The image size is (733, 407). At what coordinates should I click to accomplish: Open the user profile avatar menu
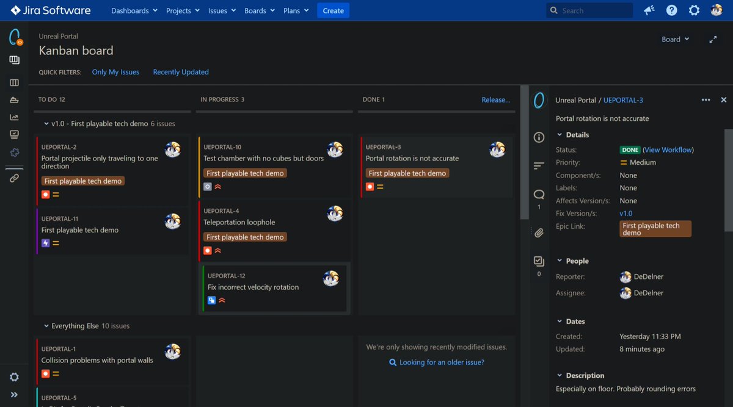717,10
